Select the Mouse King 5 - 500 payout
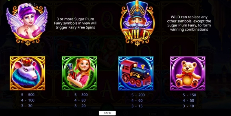 (28, 95)
